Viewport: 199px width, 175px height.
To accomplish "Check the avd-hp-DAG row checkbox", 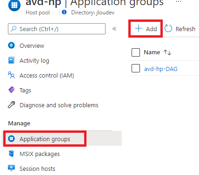I will pyautogui.click(x=136, y=68).
